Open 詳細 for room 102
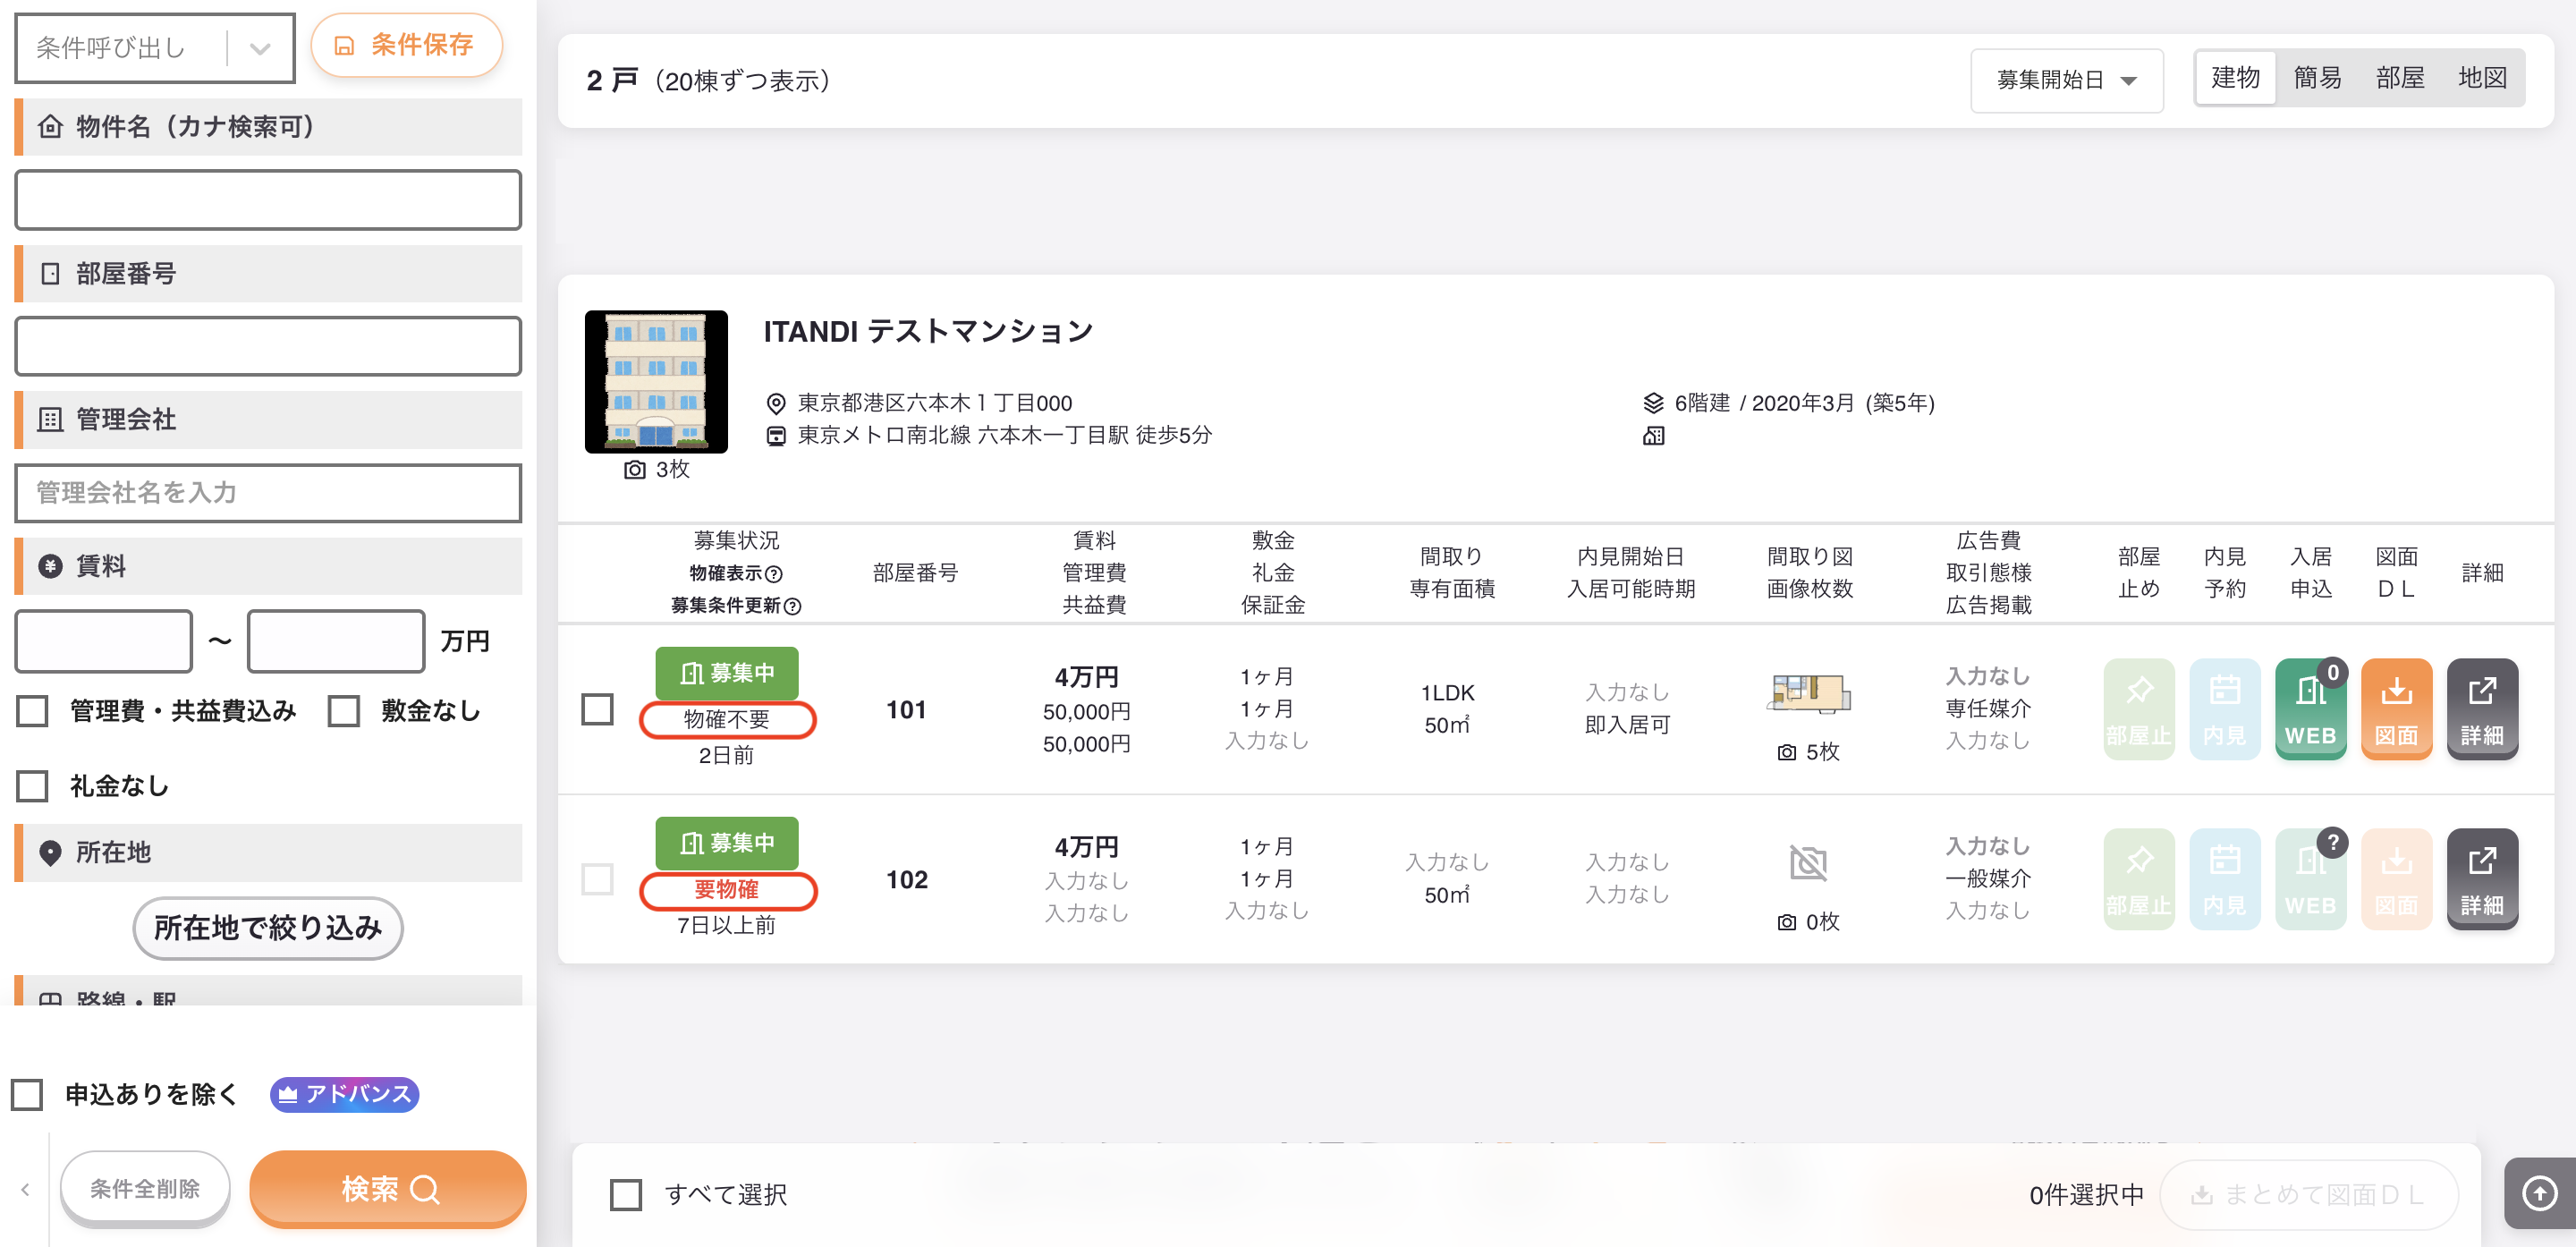The image size is (2576, 1247). (x=2482, y=879)
